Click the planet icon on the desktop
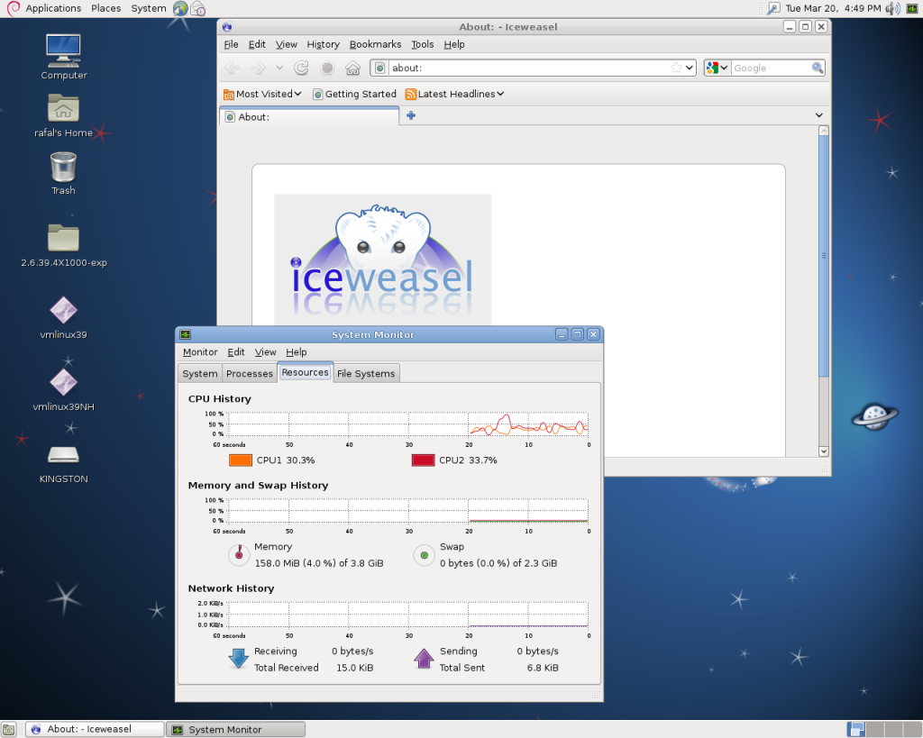Image resolution: width=923 pixels, height=738 pixels. pyautogui.click(x=874, y=416)
